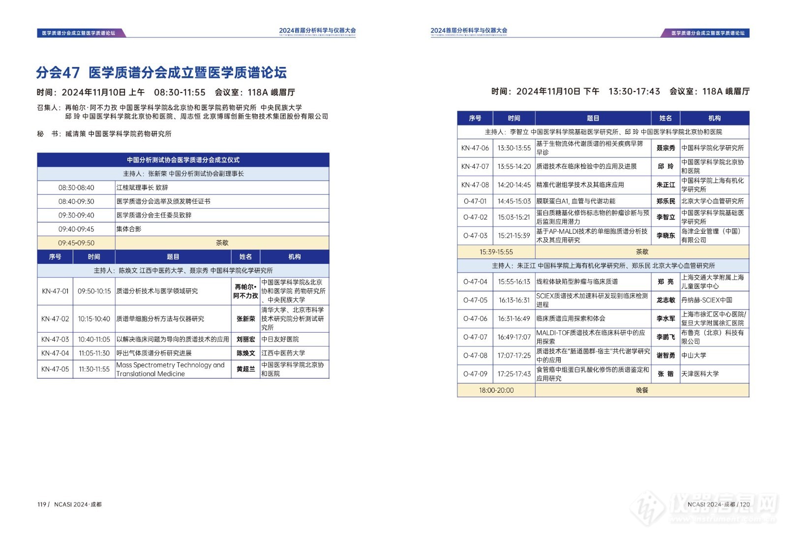Click speaker name 郑 亮
The image size is (787, 534).
tap(666, 282)
